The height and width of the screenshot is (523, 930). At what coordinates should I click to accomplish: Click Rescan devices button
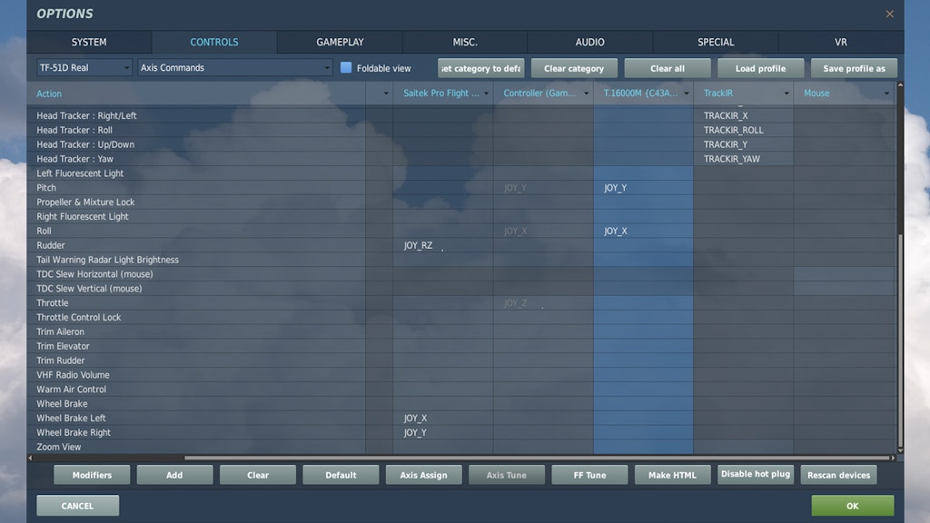point(838,475)
